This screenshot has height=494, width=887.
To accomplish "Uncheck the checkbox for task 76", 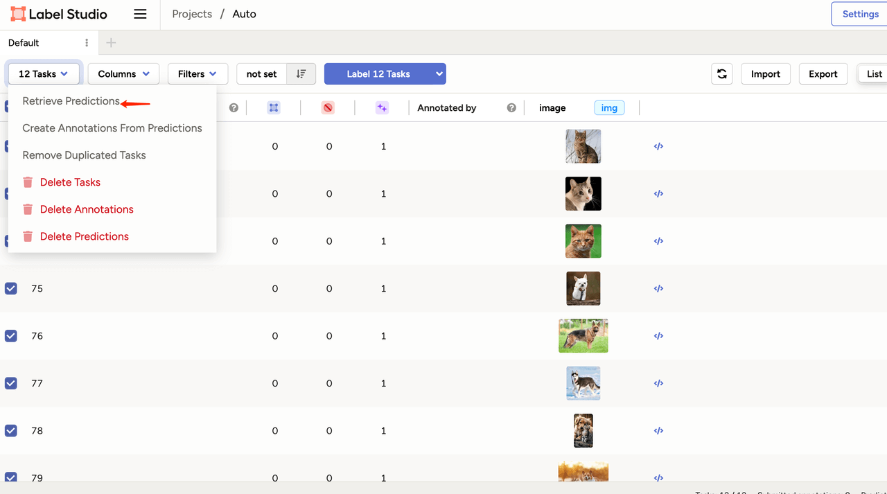I will tap(11, 336).
